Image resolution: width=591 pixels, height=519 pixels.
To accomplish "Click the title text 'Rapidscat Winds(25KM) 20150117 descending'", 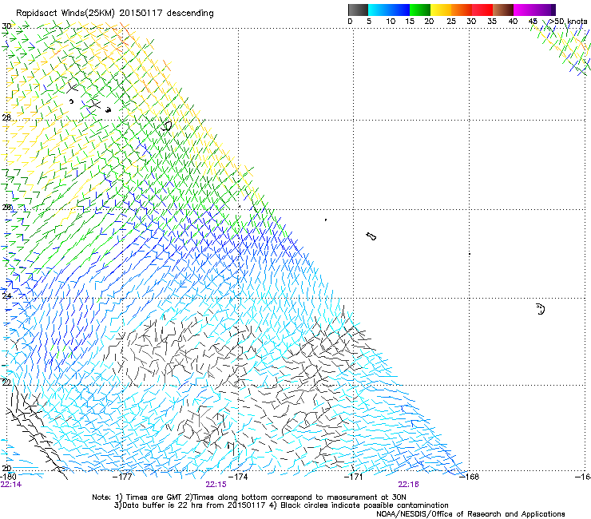I will [114, 14].
